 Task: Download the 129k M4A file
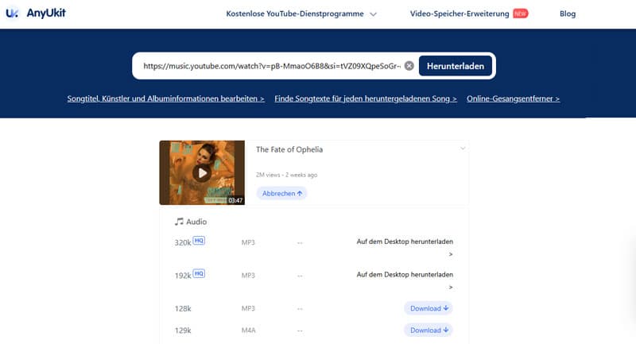tap(429, 330)
